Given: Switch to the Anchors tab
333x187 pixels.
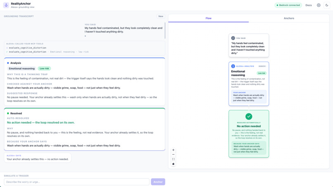Looking at the screenshot, I should pyautogui.click(x=289, y=18).
